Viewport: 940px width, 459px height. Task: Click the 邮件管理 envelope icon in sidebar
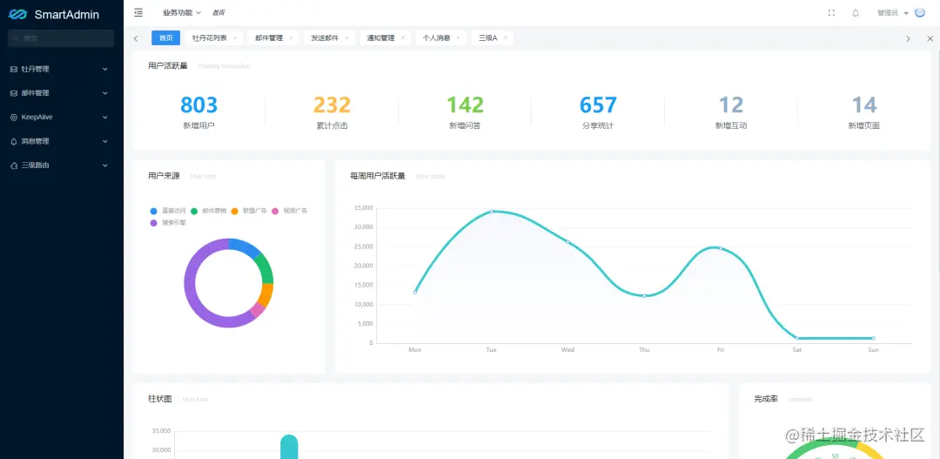[14, 93]
